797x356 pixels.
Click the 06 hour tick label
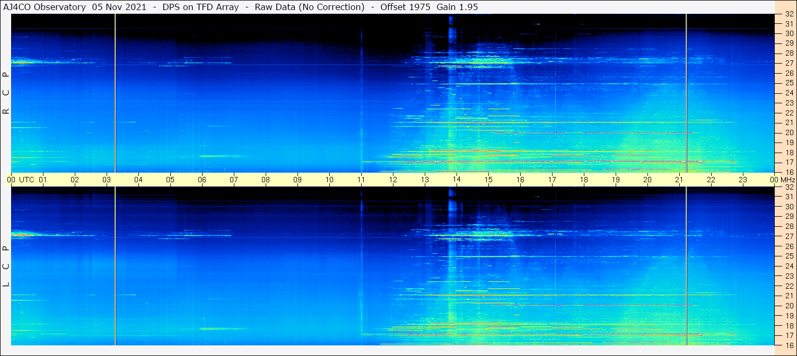point(202,180)
